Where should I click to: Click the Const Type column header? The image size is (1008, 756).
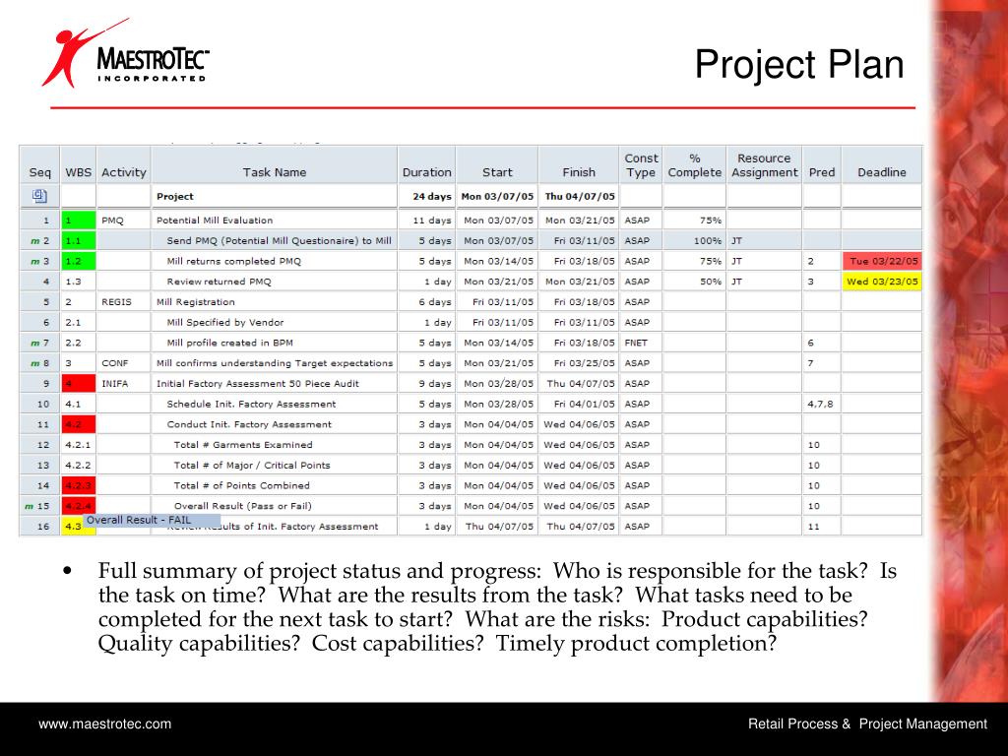(641, 165)
